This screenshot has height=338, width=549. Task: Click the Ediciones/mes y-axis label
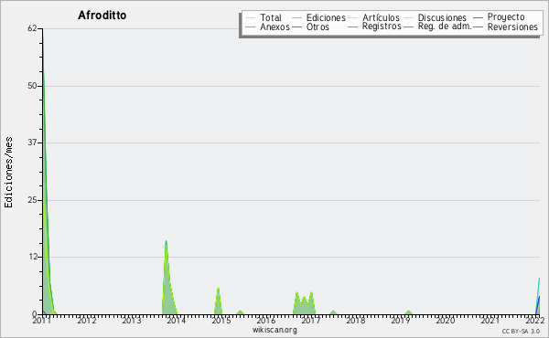coord(8,173)
